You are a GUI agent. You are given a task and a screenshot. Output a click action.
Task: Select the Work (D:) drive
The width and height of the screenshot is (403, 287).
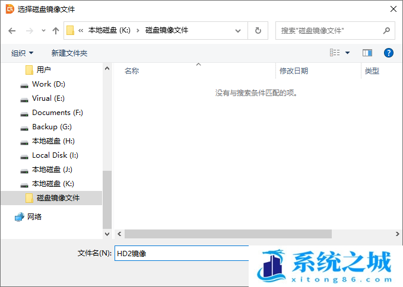coord(48,84)
